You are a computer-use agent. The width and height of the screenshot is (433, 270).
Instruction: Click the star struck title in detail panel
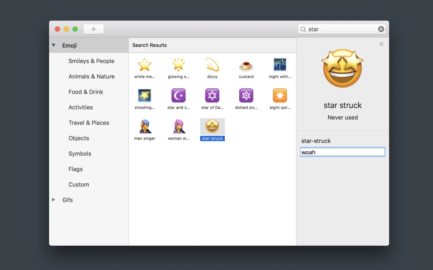342,105
